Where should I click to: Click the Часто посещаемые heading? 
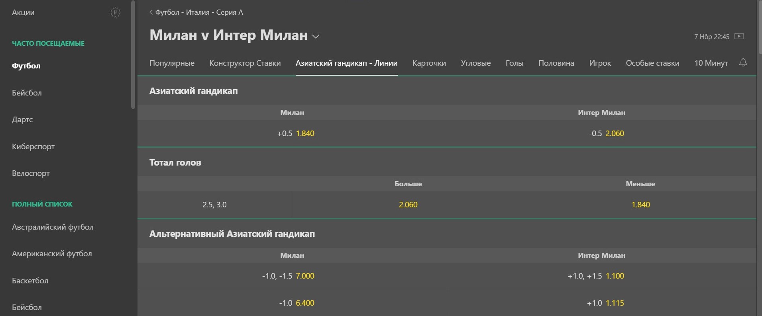pyautogui.click(x=48, y=43)
